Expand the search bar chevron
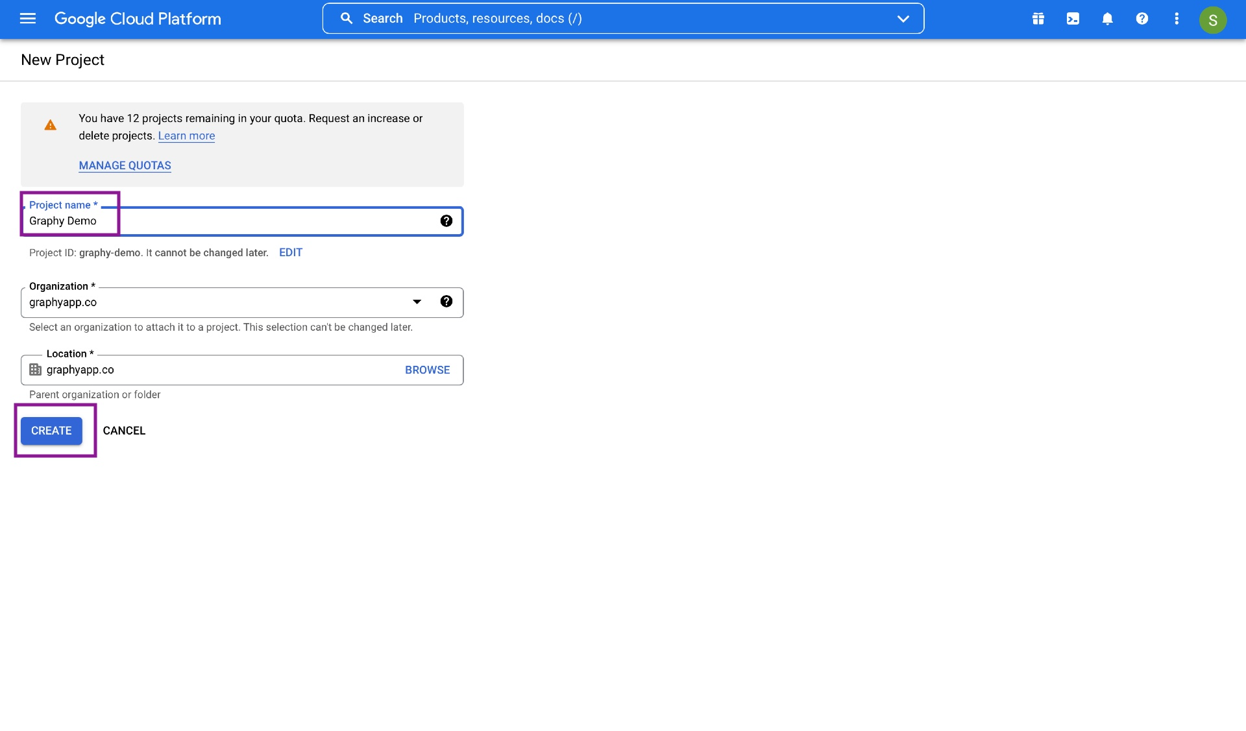The height and width of the screenshot is (731, 1246). (903, 19)
